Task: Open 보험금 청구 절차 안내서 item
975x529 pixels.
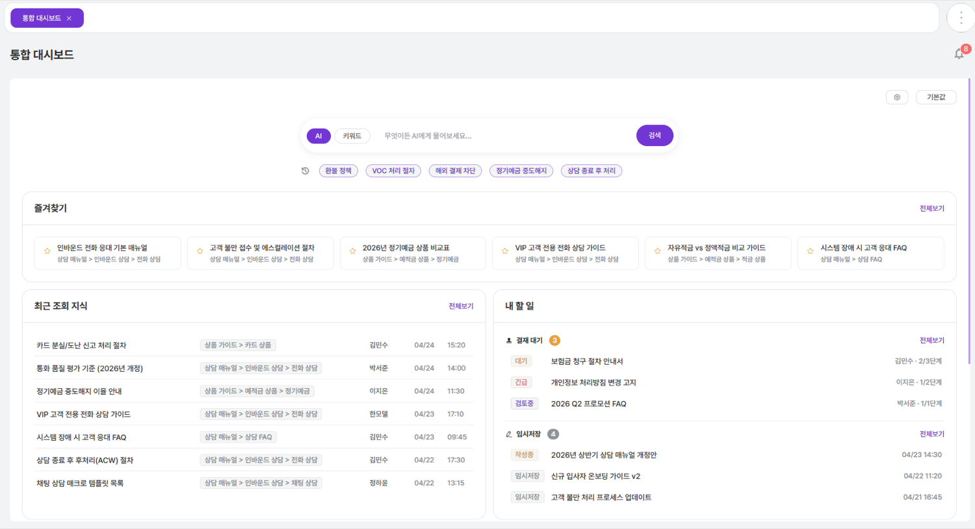Action: [x=726, y=361]
